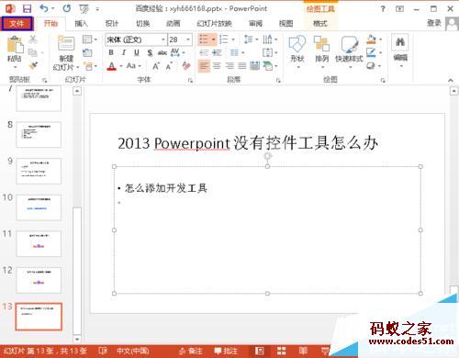Switch to the 切换 (Transitions) tab
The image size is (459, 358).
point(142,23)
